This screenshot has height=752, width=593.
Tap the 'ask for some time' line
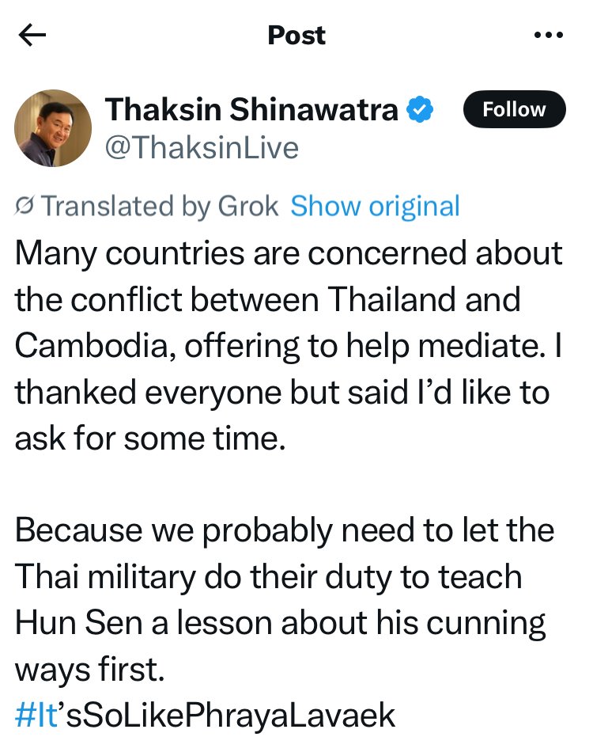coord(150,438)
